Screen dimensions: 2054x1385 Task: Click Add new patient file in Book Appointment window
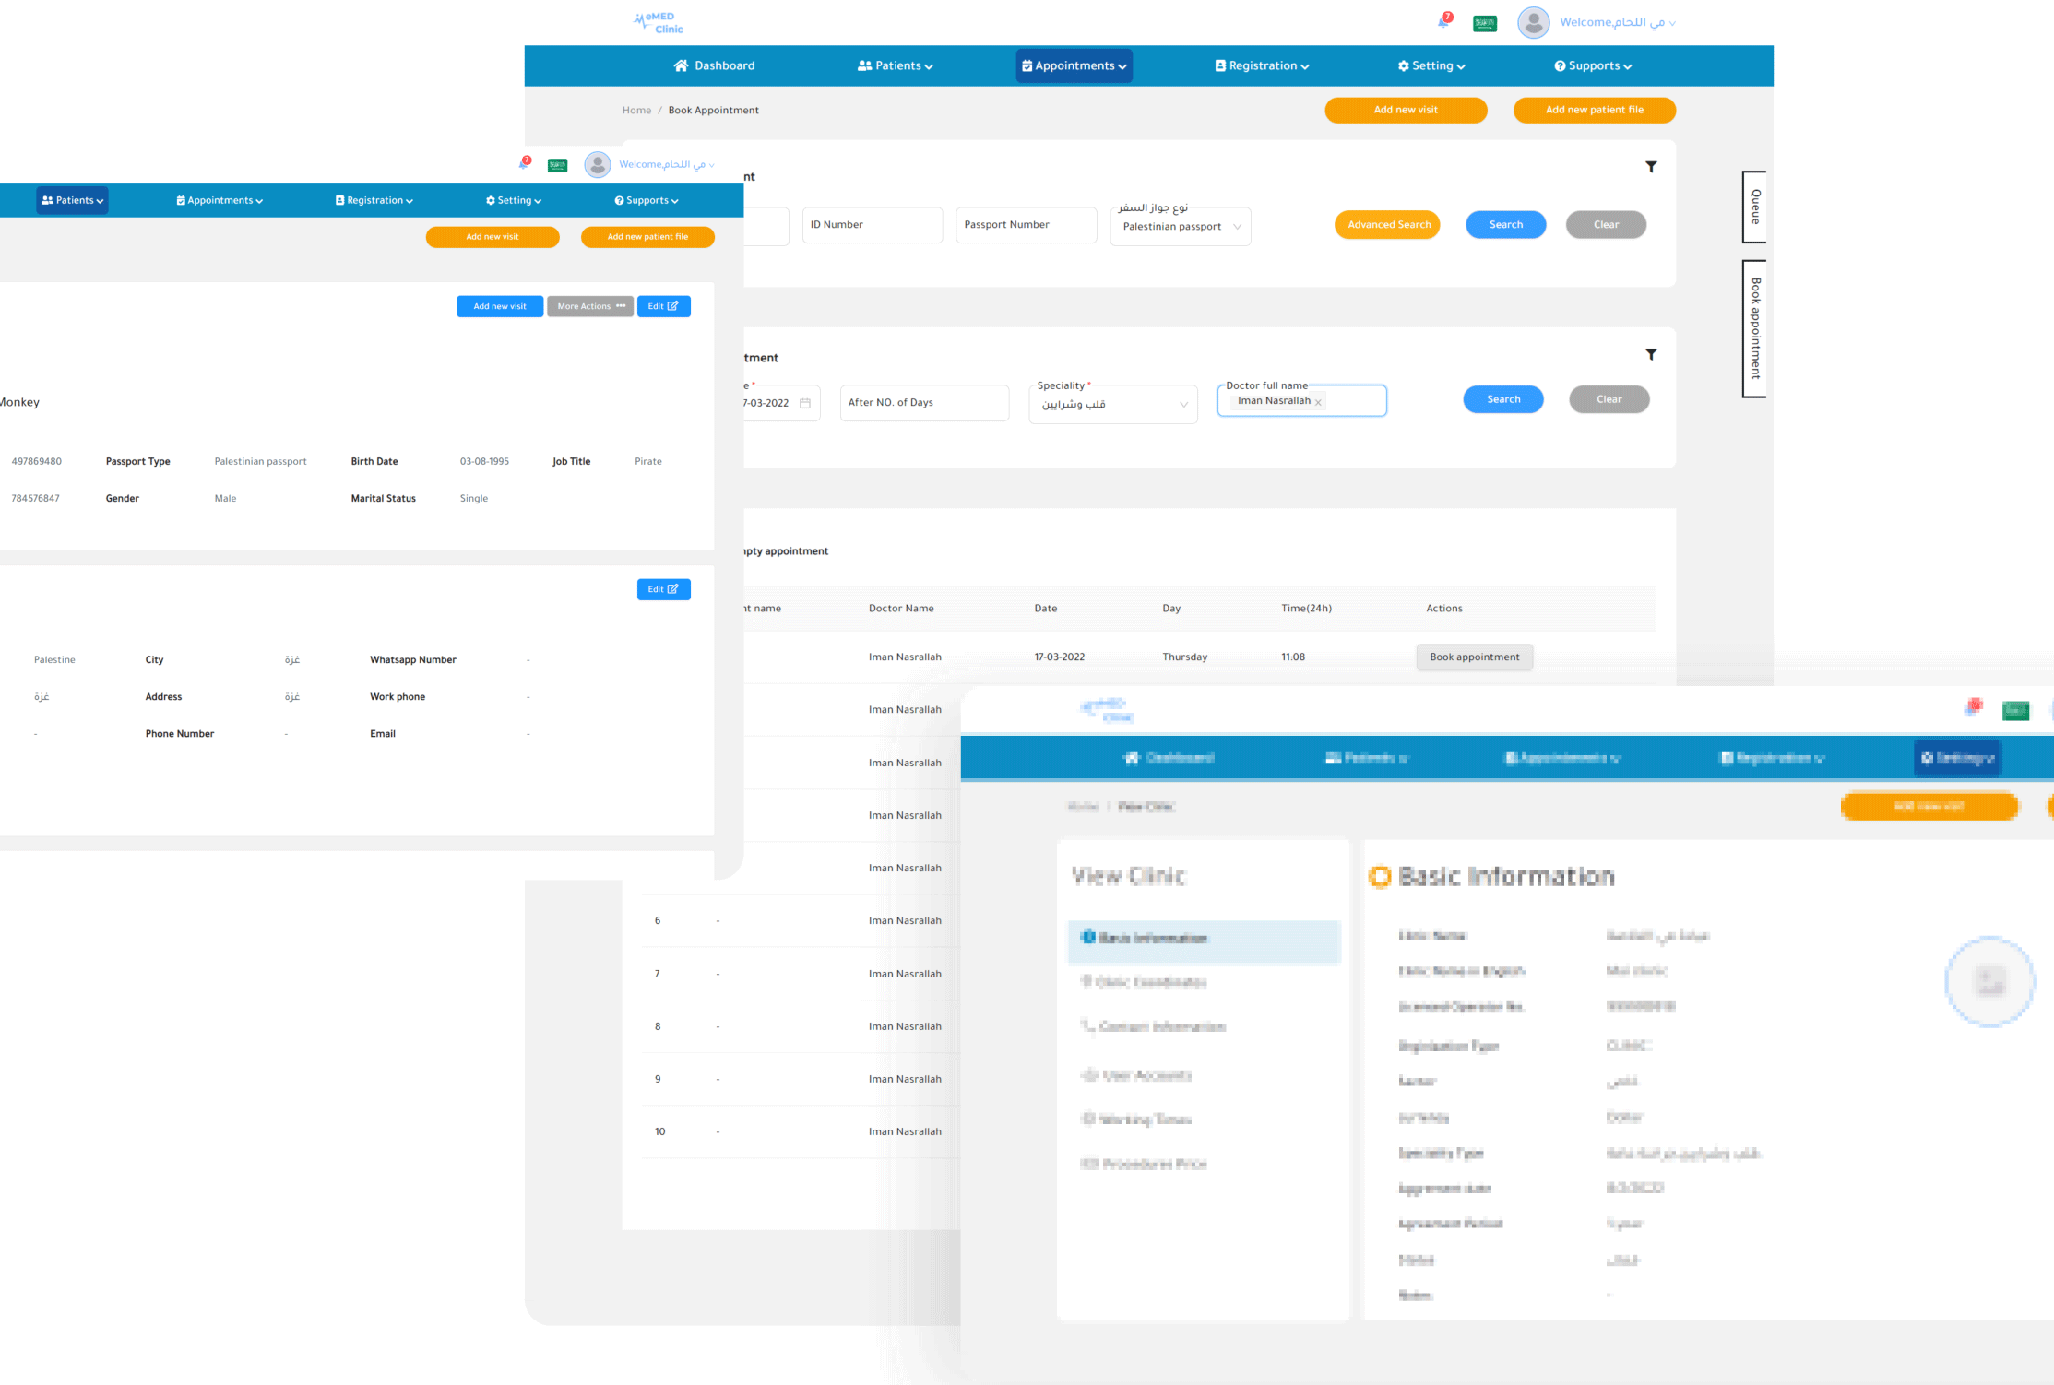[1594, 110]
